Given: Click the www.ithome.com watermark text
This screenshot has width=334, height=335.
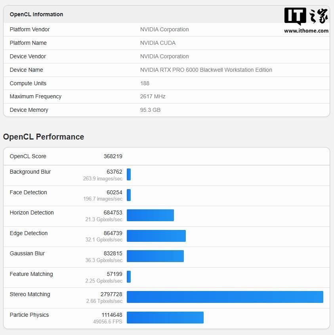Looking at the screenshot, I should [x=306, y=31].
